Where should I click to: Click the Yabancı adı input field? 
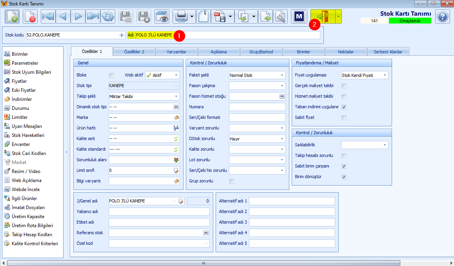pos(159,211)
